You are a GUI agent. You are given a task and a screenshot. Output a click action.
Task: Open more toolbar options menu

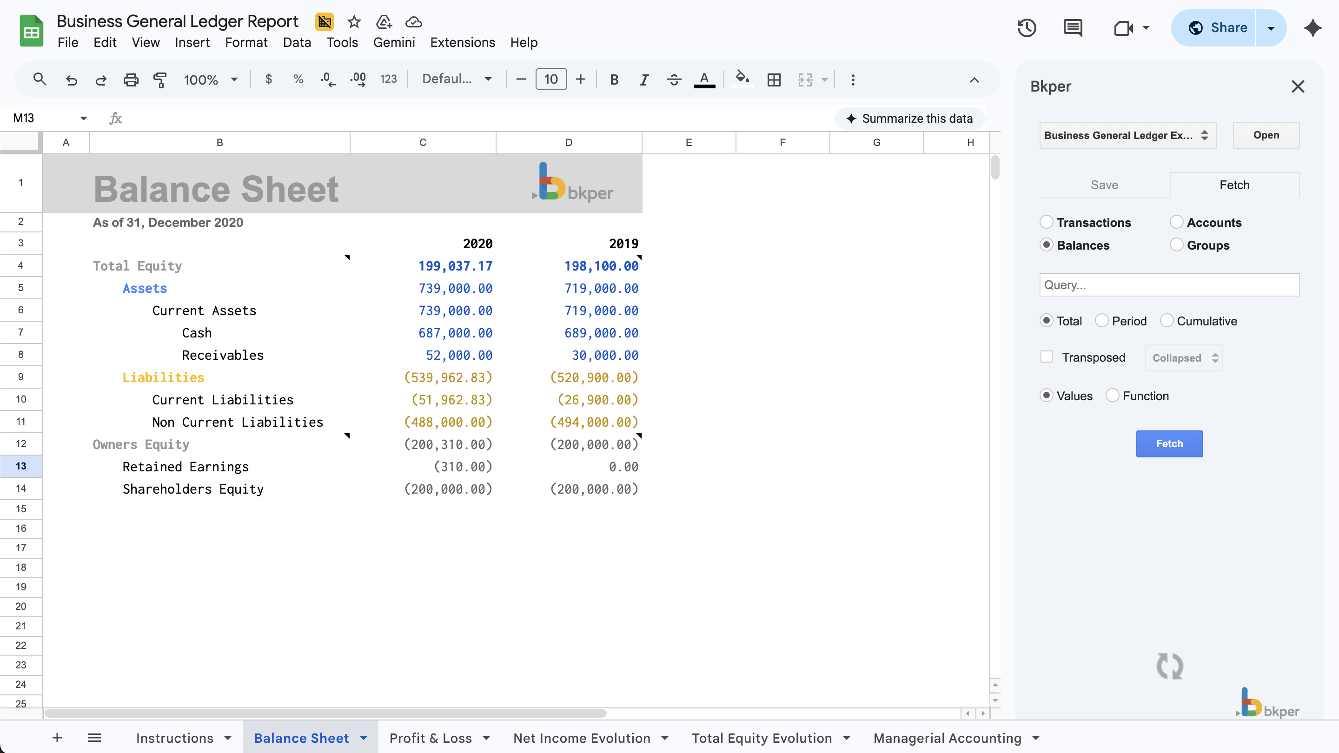coord(853,79)
